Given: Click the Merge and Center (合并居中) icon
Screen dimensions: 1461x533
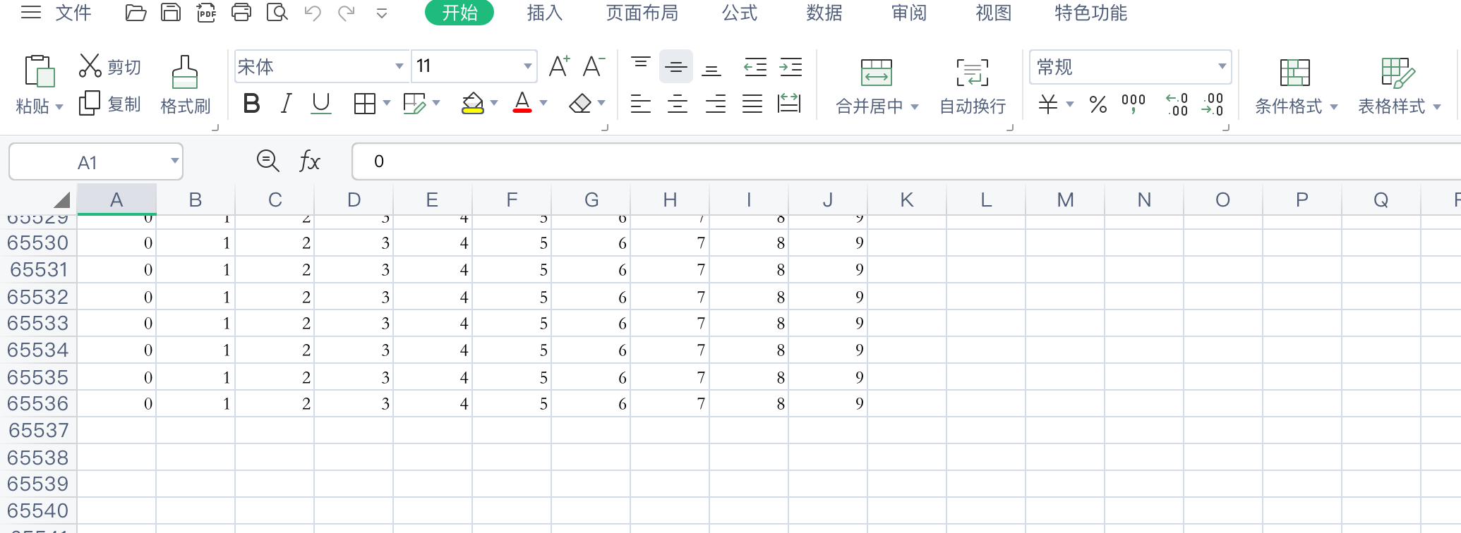Looking at the screenshot, I should click(x=876, y=73).
